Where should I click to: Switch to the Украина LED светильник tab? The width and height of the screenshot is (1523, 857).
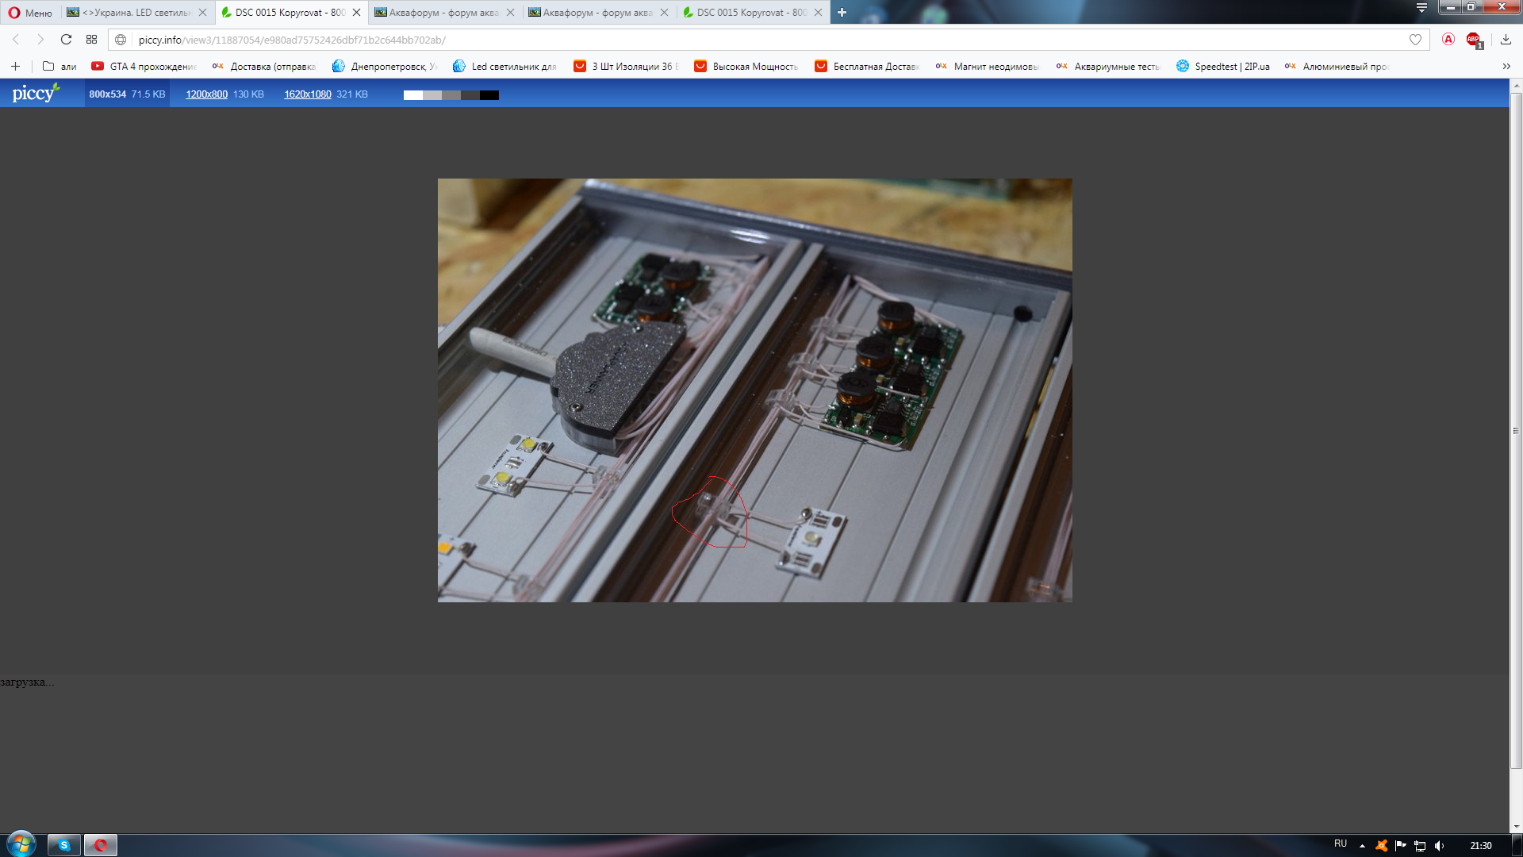tap(137, 13)
